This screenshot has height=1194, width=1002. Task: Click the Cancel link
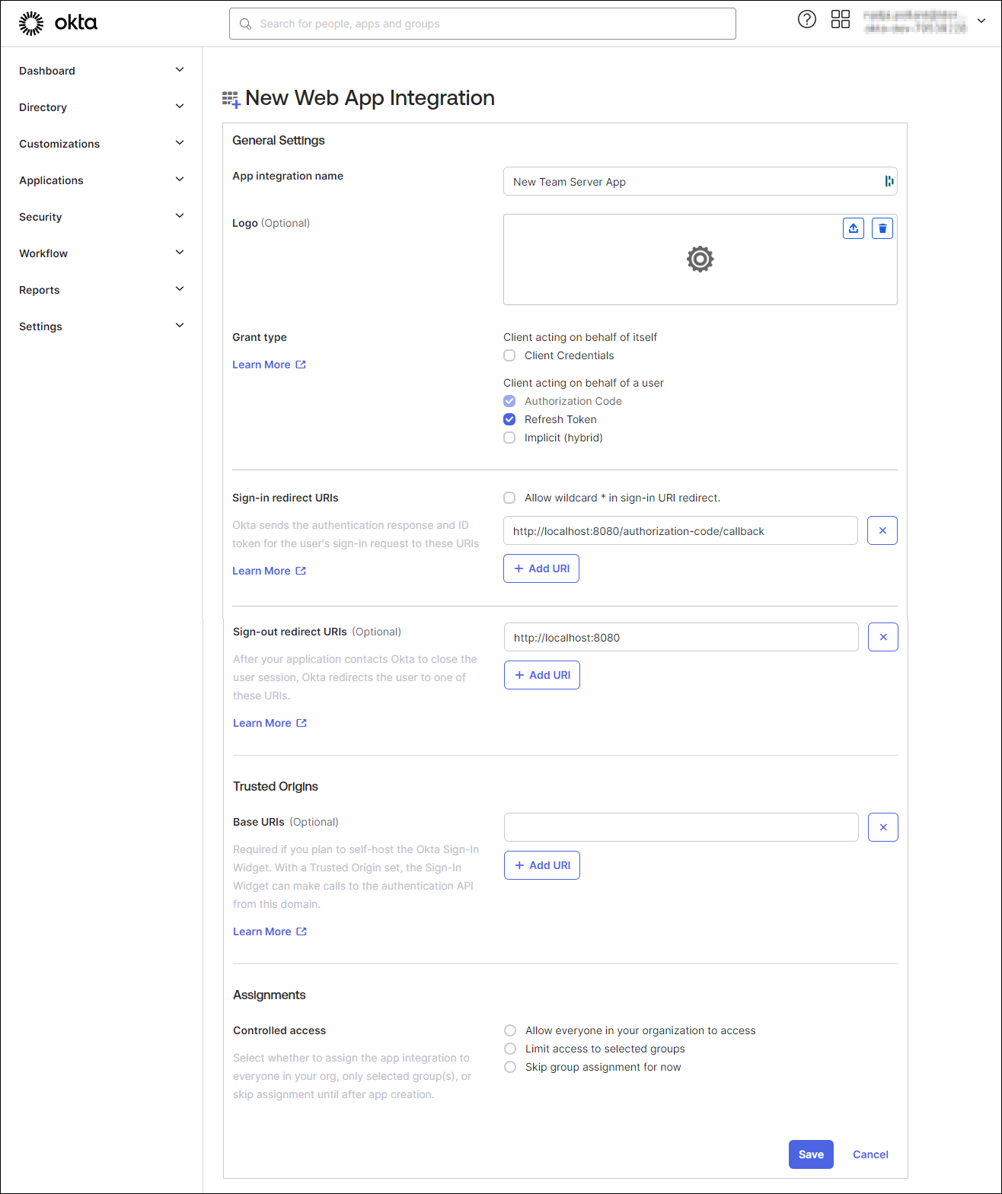pyautogui.click(x=870, y=1154)
